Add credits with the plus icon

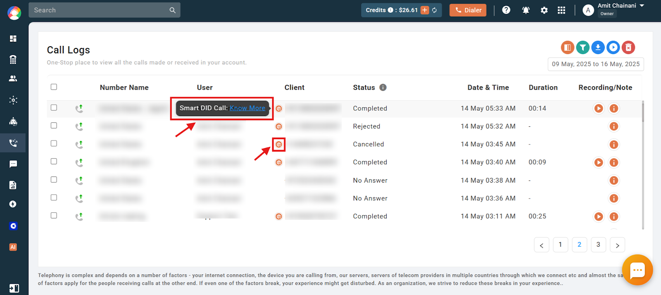[425, 10]
